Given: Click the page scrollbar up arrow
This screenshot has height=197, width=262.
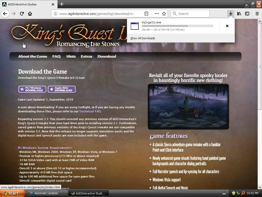Looking at the screenshot, I should [x=260, y=21].
